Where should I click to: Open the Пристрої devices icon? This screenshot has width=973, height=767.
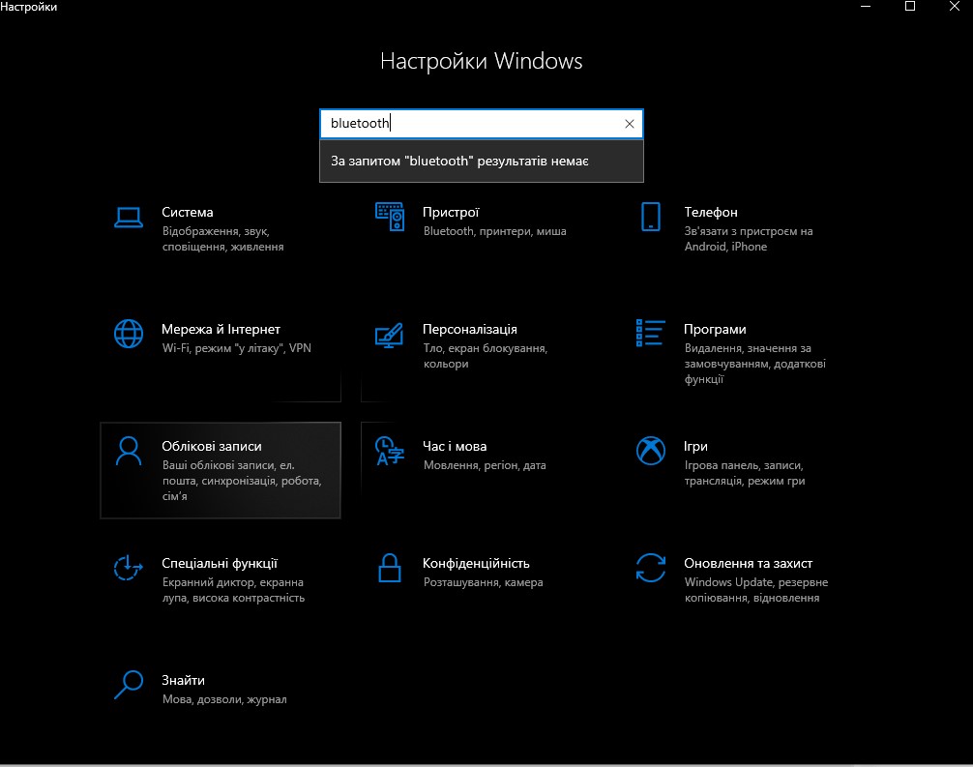tap(390, 217)
